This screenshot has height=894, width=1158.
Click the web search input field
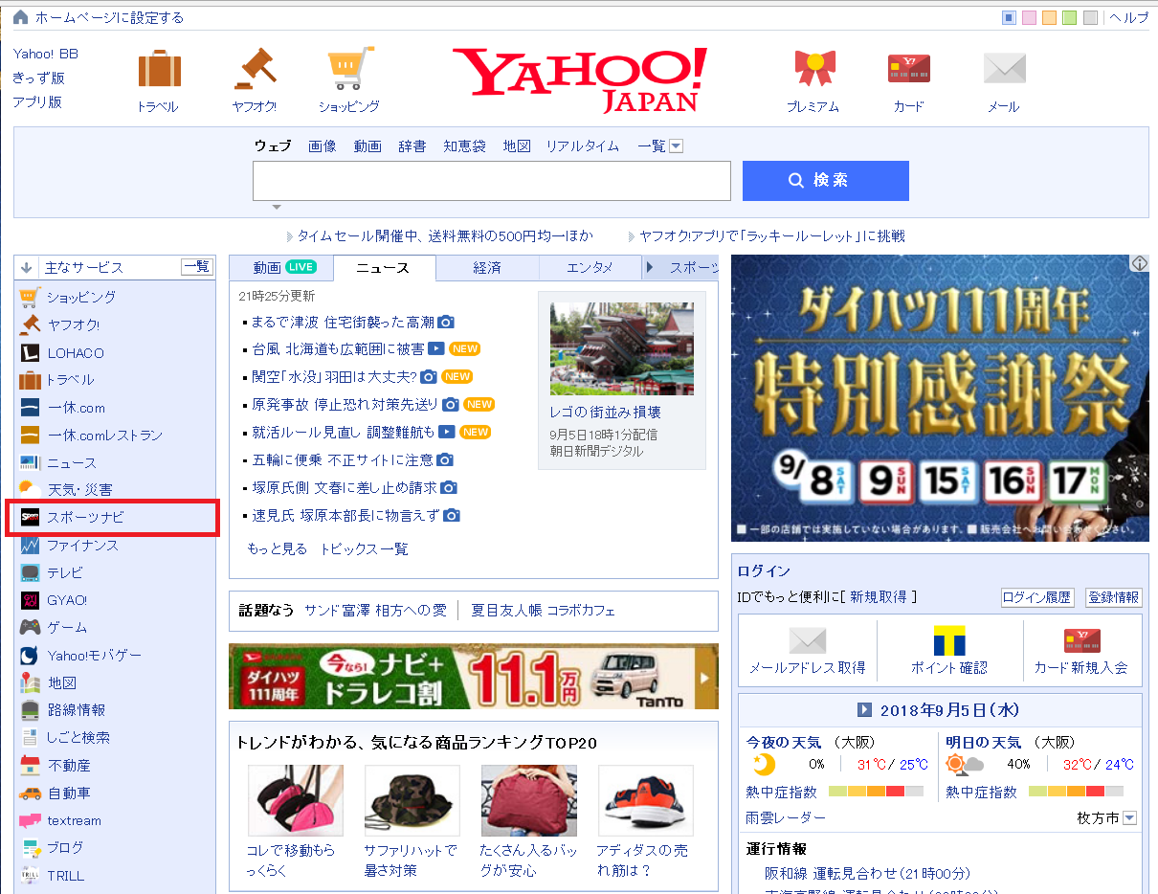[x=492, y=181]
